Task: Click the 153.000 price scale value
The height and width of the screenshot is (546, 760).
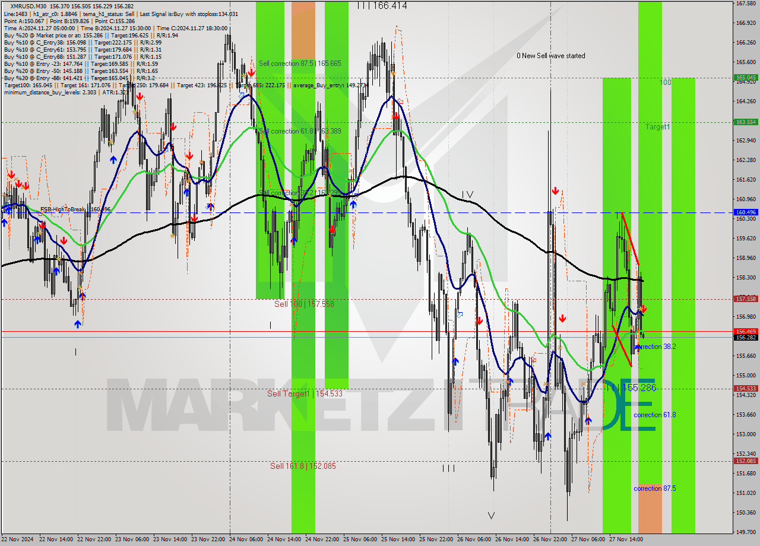Action: (746, 434)
